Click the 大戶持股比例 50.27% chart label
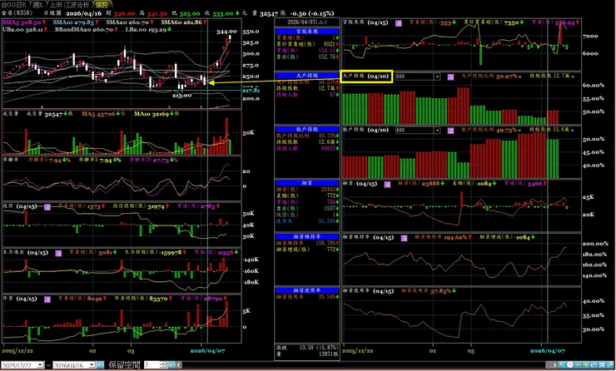The width and height of the screenshot is (616, 371). click(491, 77)
